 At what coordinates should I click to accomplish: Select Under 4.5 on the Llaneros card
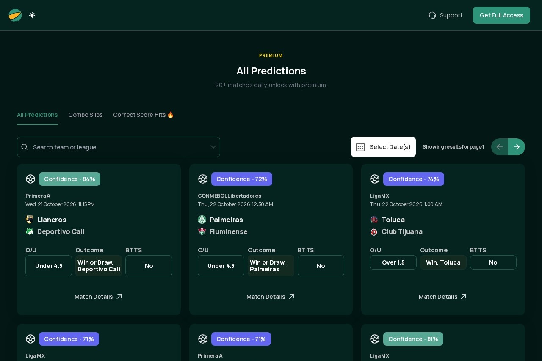(49, 266)
